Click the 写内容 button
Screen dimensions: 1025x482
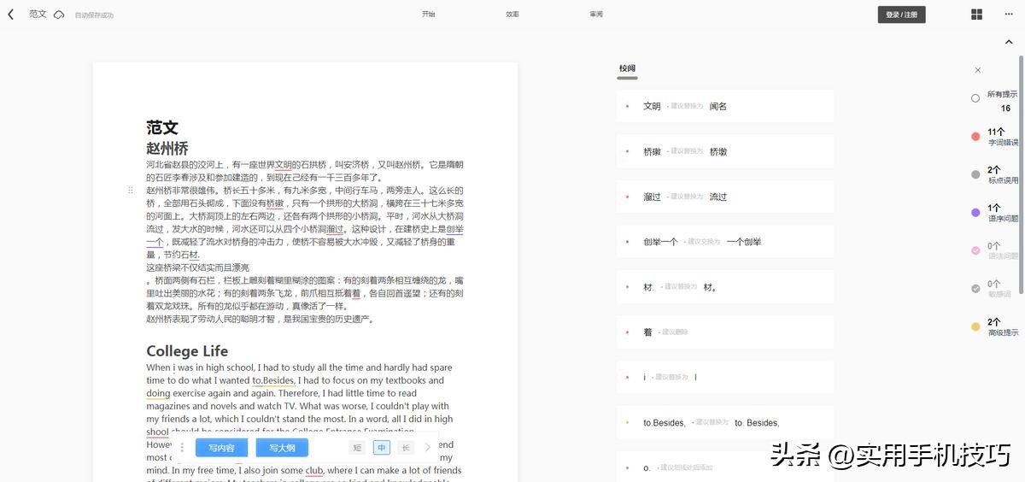click(x=221, y=448)
